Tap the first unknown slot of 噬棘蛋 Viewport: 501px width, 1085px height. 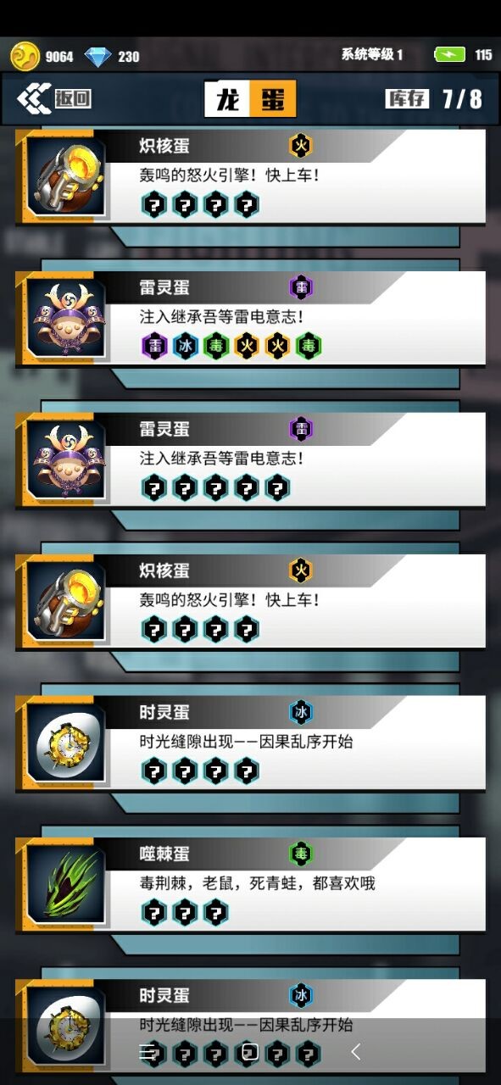click(153, 913)
